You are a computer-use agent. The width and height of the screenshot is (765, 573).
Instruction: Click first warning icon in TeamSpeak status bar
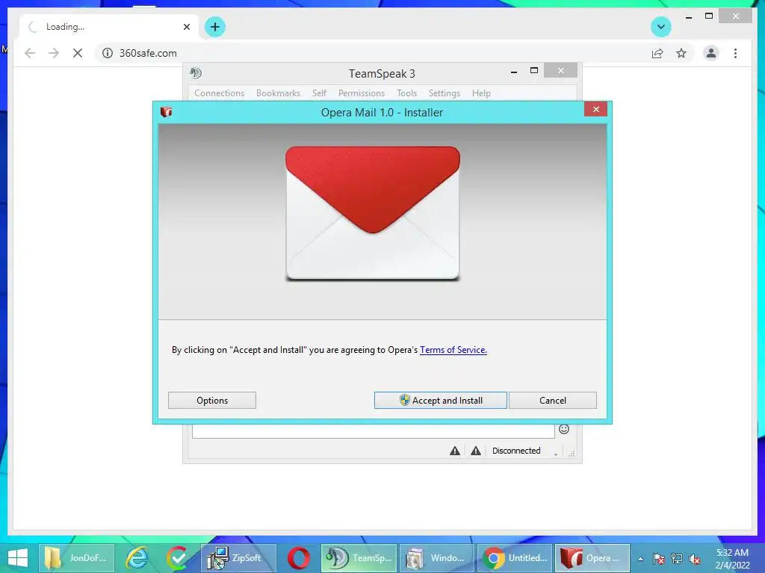pyautogui.click(x=455, y=451)
